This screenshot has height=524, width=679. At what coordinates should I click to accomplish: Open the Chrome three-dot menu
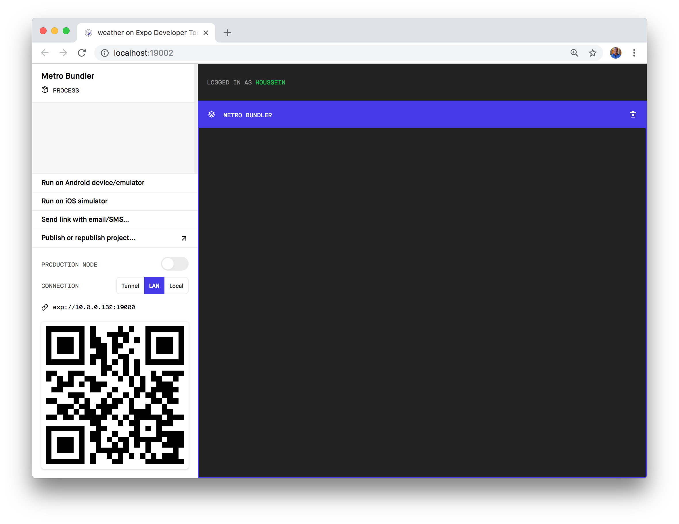(x=634, y=53)
